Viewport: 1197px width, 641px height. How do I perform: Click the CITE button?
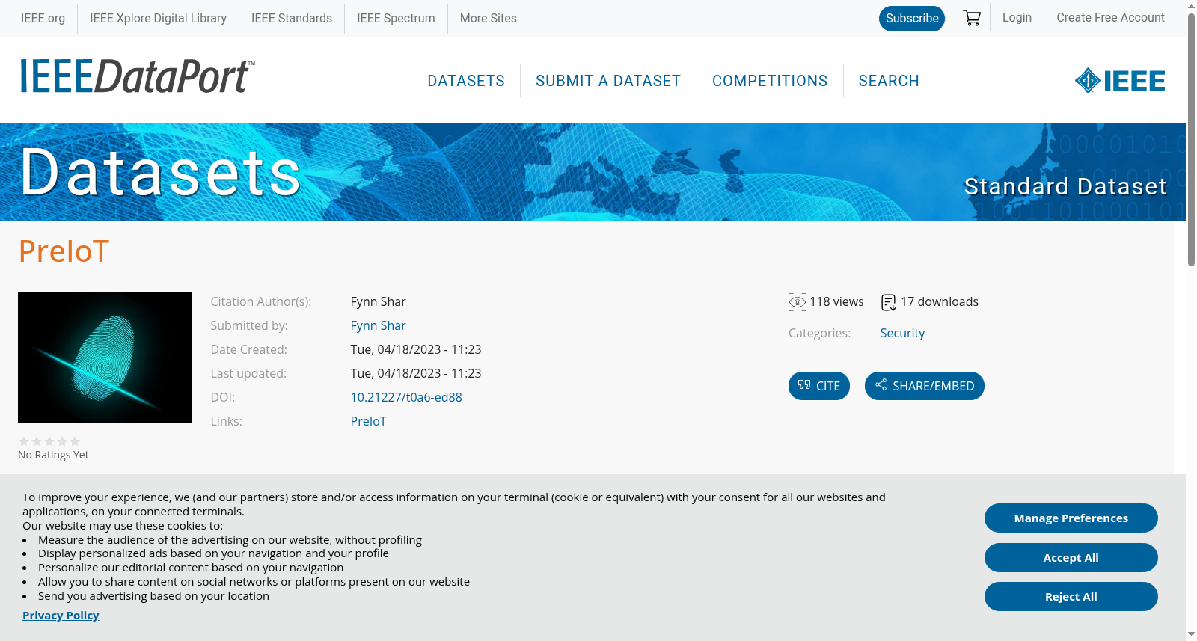coord(819,386)
